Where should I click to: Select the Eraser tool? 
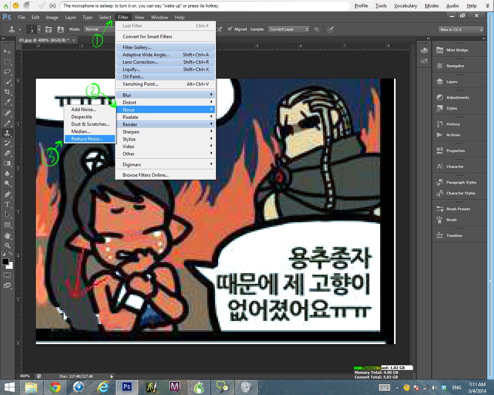pos(7,153)
